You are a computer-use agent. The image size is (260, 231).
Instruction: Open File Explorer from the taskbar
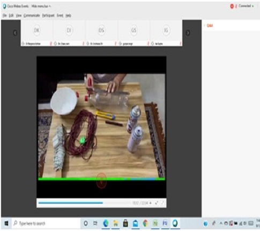(x=116, y=223)
